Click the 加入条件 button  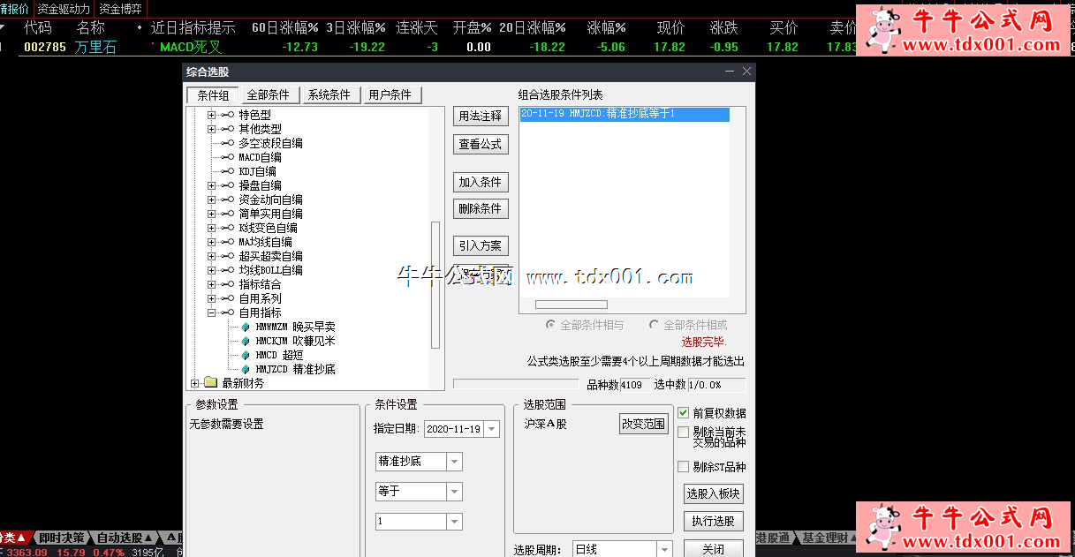pos(481,183)
